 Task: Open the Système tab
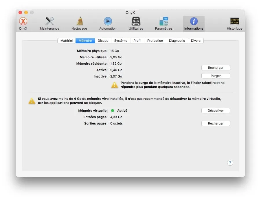(x=121, y=41)
